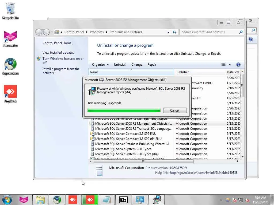Open the Recycle Bin desktop icon

(10, 11)
